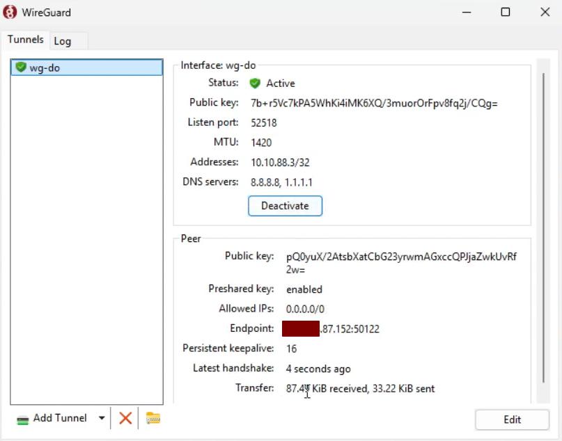Click the Active status text

(280, 83)
